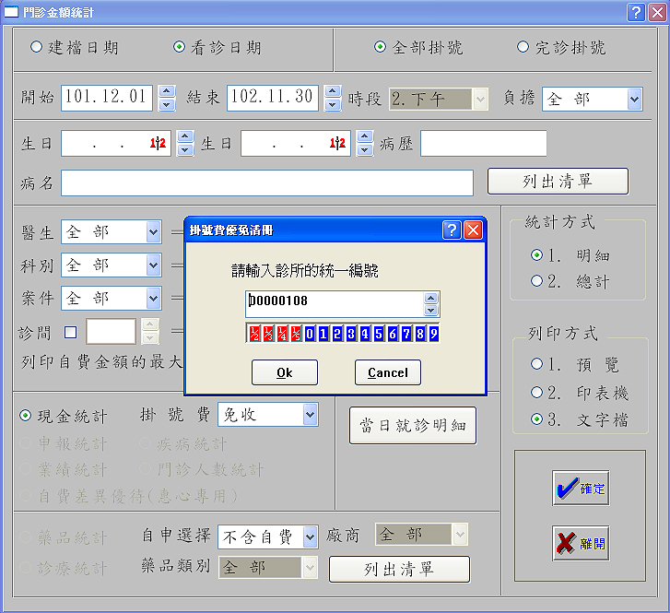Click Ok in the dialog
The image size is (670, 613).
[x=285, y=372]
